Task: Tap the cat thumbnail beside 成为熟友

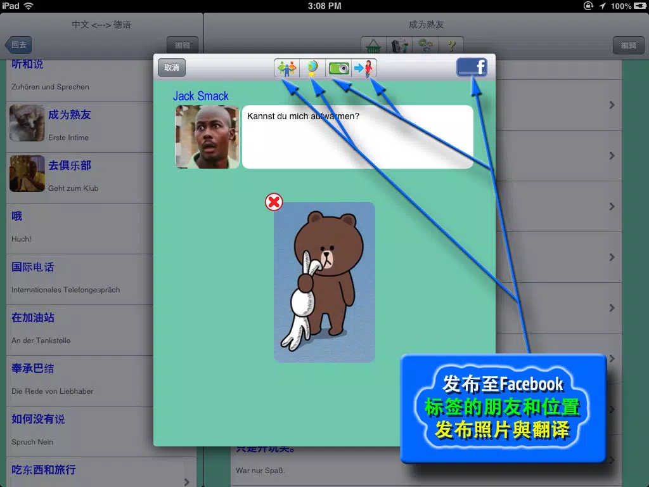Action: (27, 123)
